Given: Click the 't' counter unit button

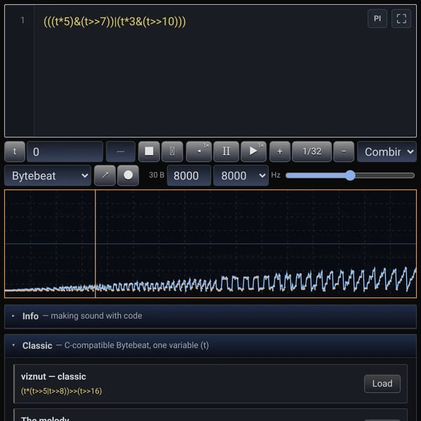Looking at the screenshot, I should coord(15,152).
